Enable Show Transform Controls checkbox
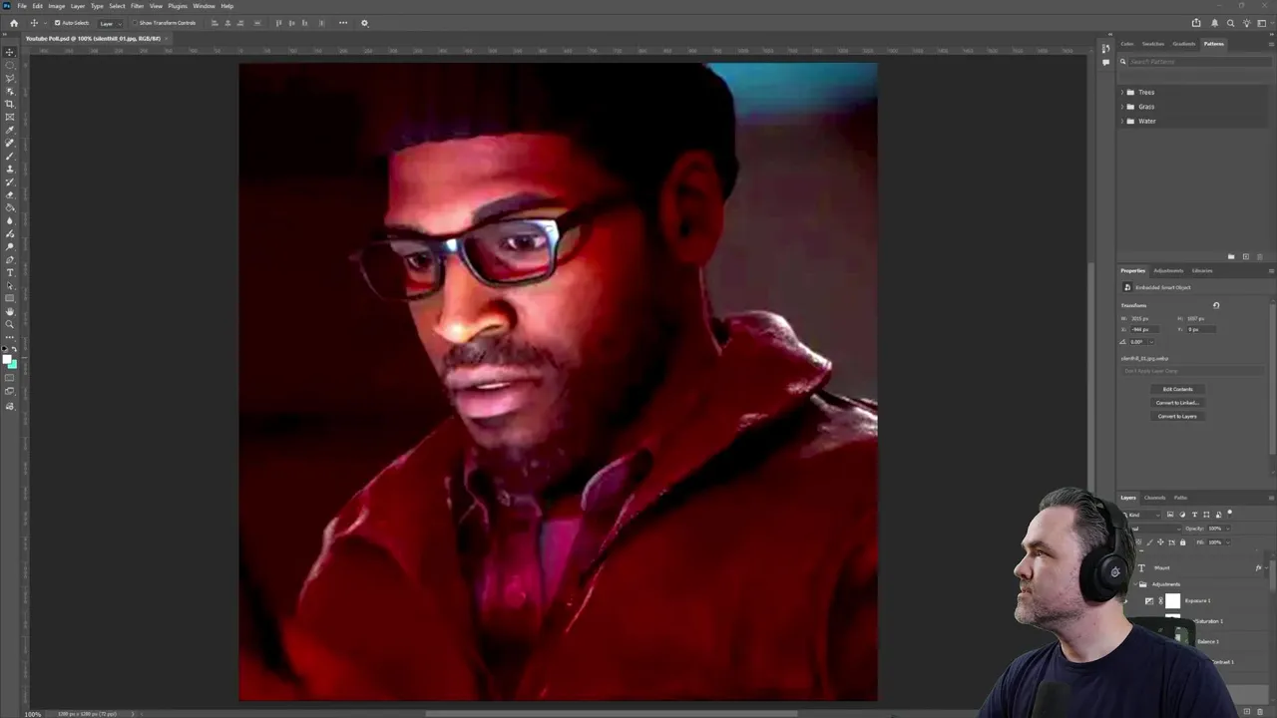 tap(136, 23)
